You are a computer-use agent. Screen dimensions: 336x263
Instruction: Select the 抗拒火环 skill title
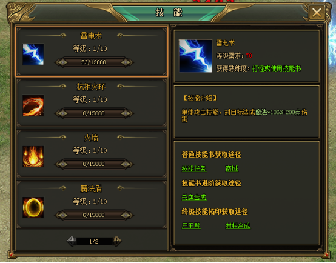click(91, 87)
